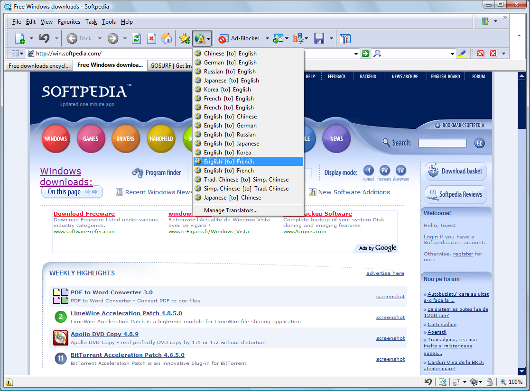
Task: Open the font size icon dropdown arrow
Action: pos(306,38)
